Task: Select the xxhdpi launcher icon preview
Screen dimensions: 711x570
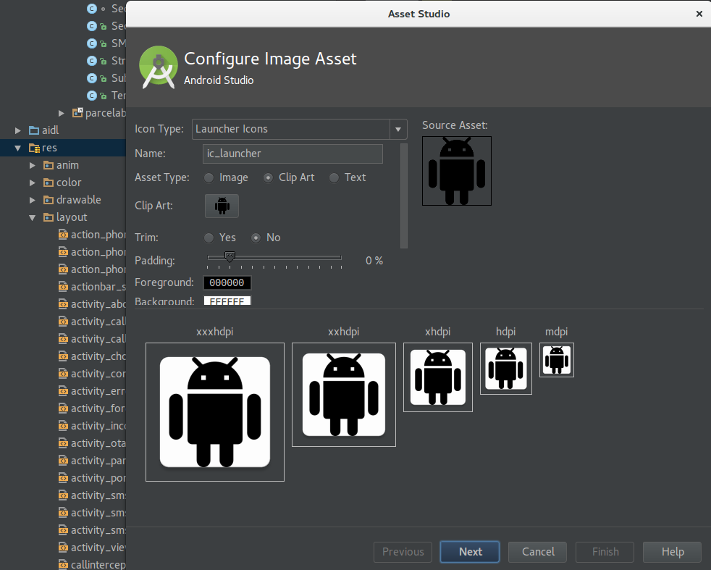Action: 344,395
